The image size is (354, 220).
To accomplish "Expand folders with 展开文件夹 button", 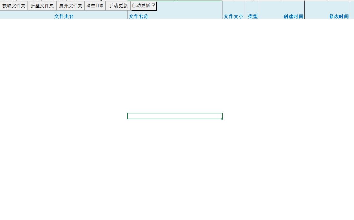I will tap(70, 6).
